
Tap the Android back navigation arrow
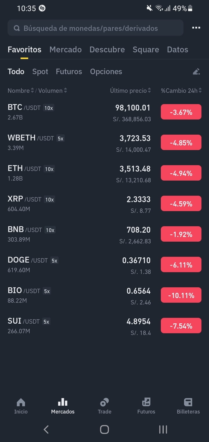46,429
